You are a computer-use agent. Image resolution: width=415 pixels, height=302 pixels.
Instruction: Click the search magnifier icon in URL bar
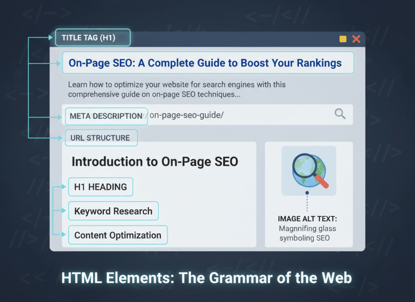click(340, 114)
